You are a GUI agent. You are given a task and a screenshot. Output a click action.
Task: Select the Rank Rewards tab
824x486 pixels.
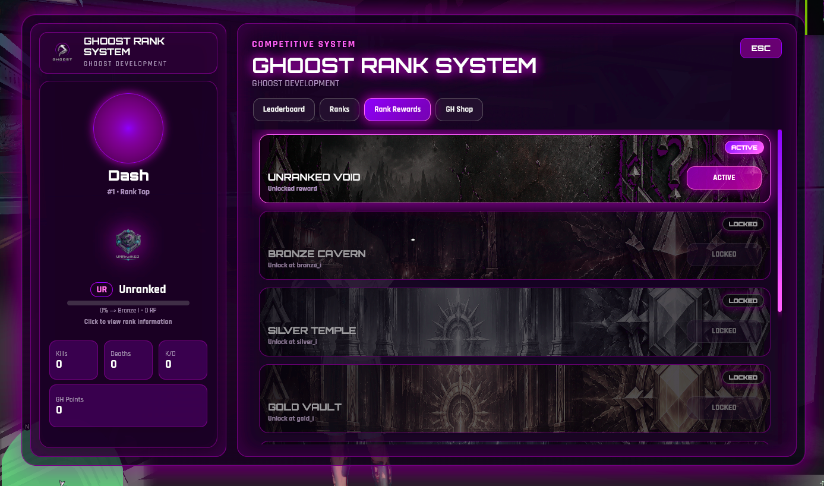click(x=397, y=109)
